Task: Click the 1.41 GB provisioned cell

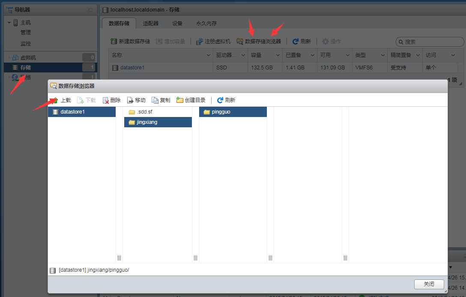Action: 300,68
